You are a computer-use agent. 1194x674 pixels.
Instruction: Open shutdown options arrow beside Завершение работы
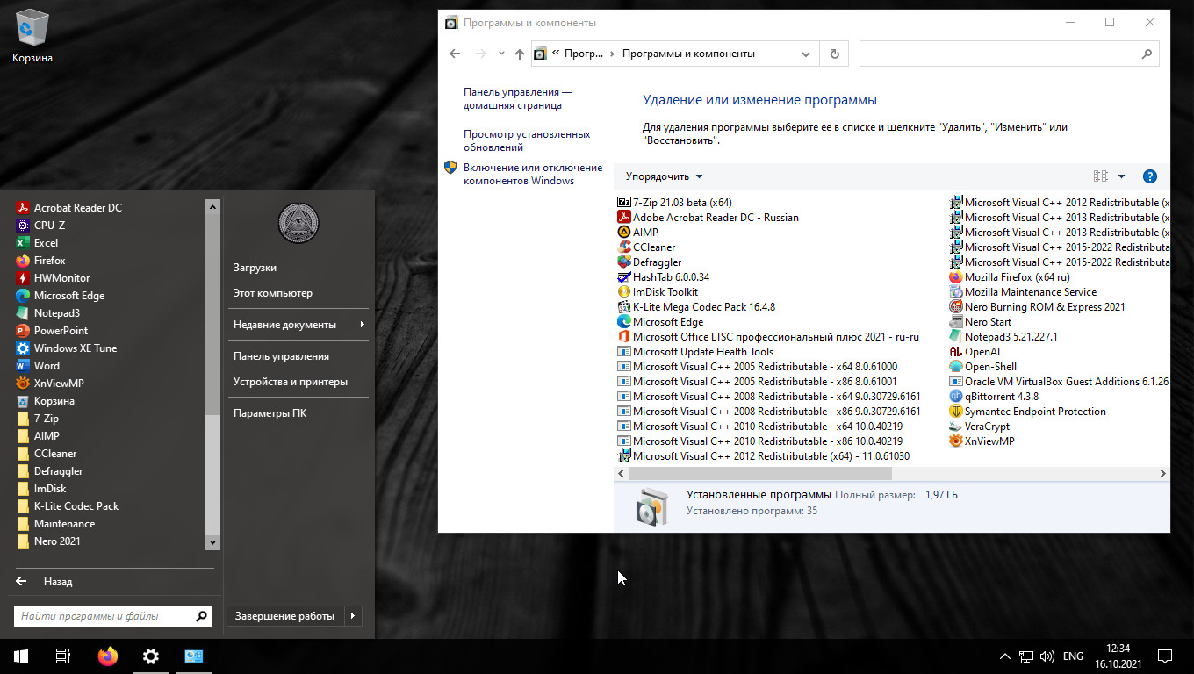pos(352,616)
